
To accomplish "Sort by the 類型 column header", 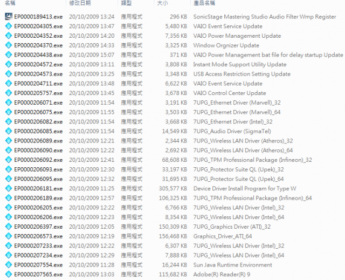I will 126,3.
